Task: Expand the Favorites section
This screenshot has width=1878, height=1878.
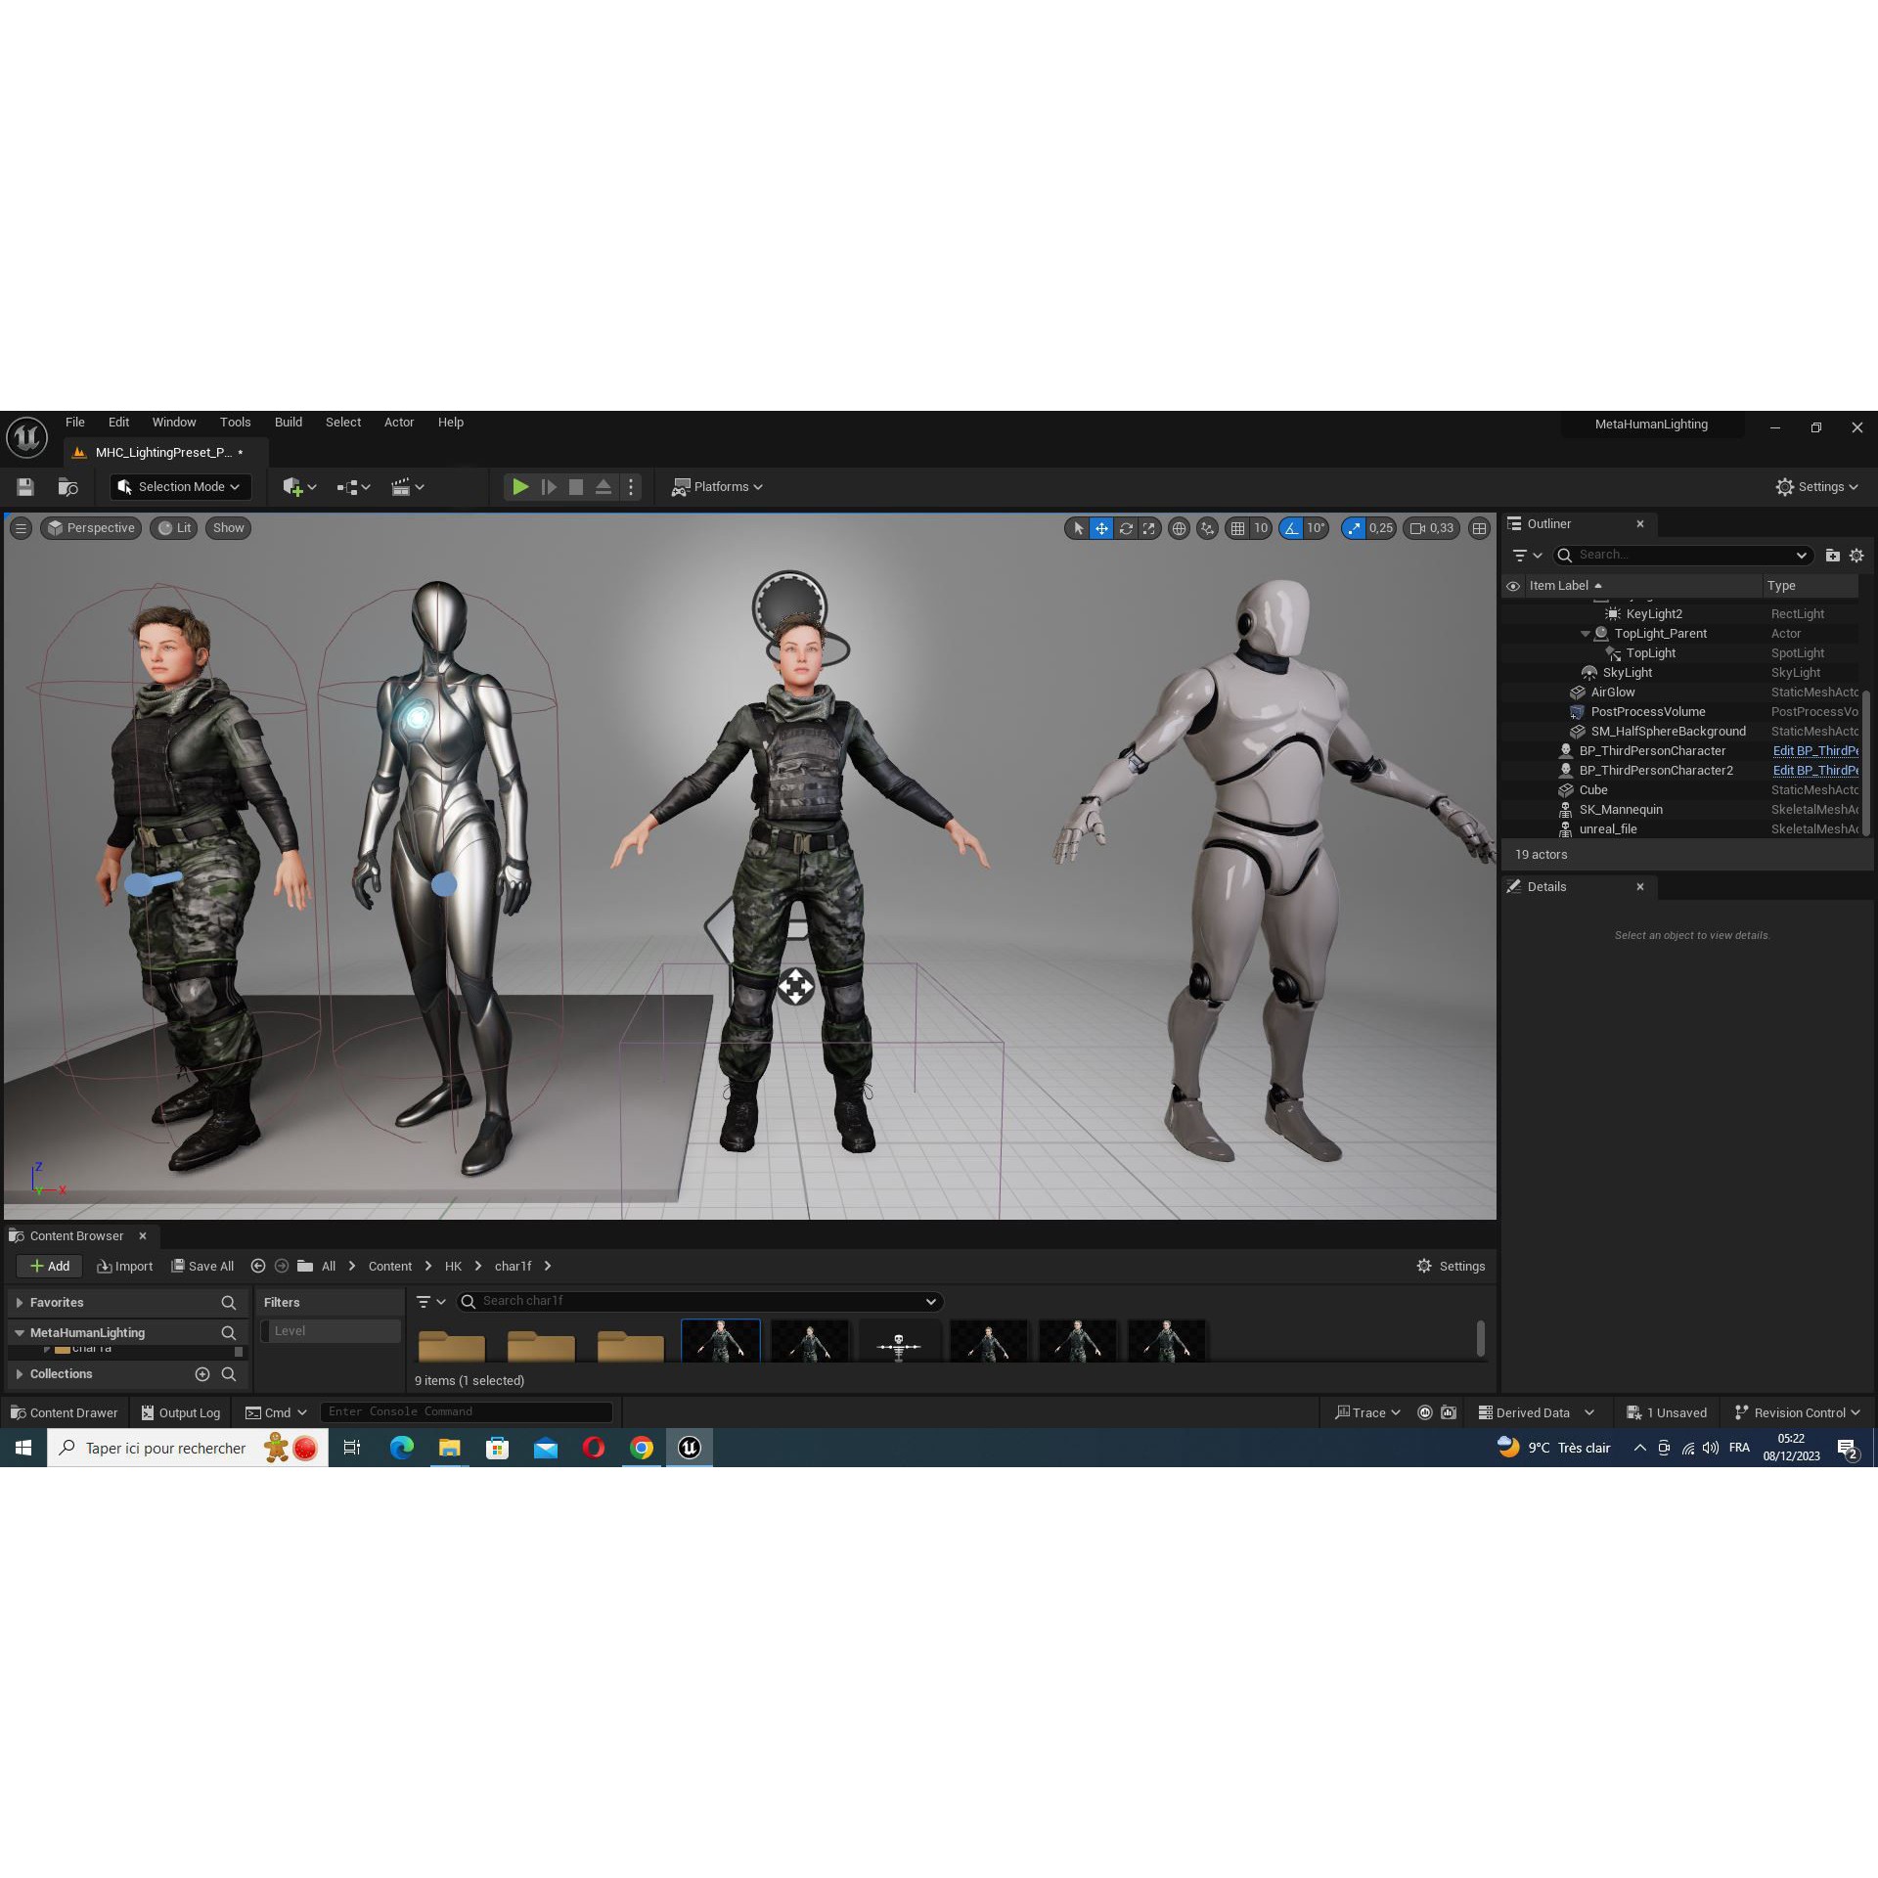Action: point(20,1303)
